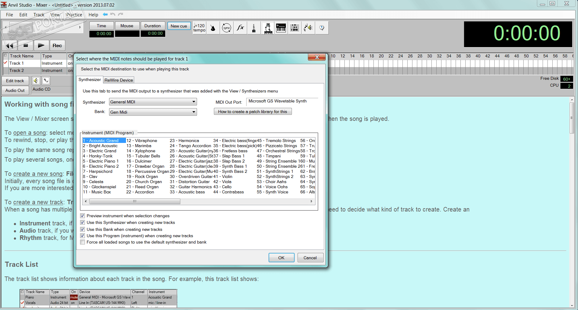Click the tempo 120 button
Image resolution: width=578 pixels, height=310 pixels.
[199, 28]
